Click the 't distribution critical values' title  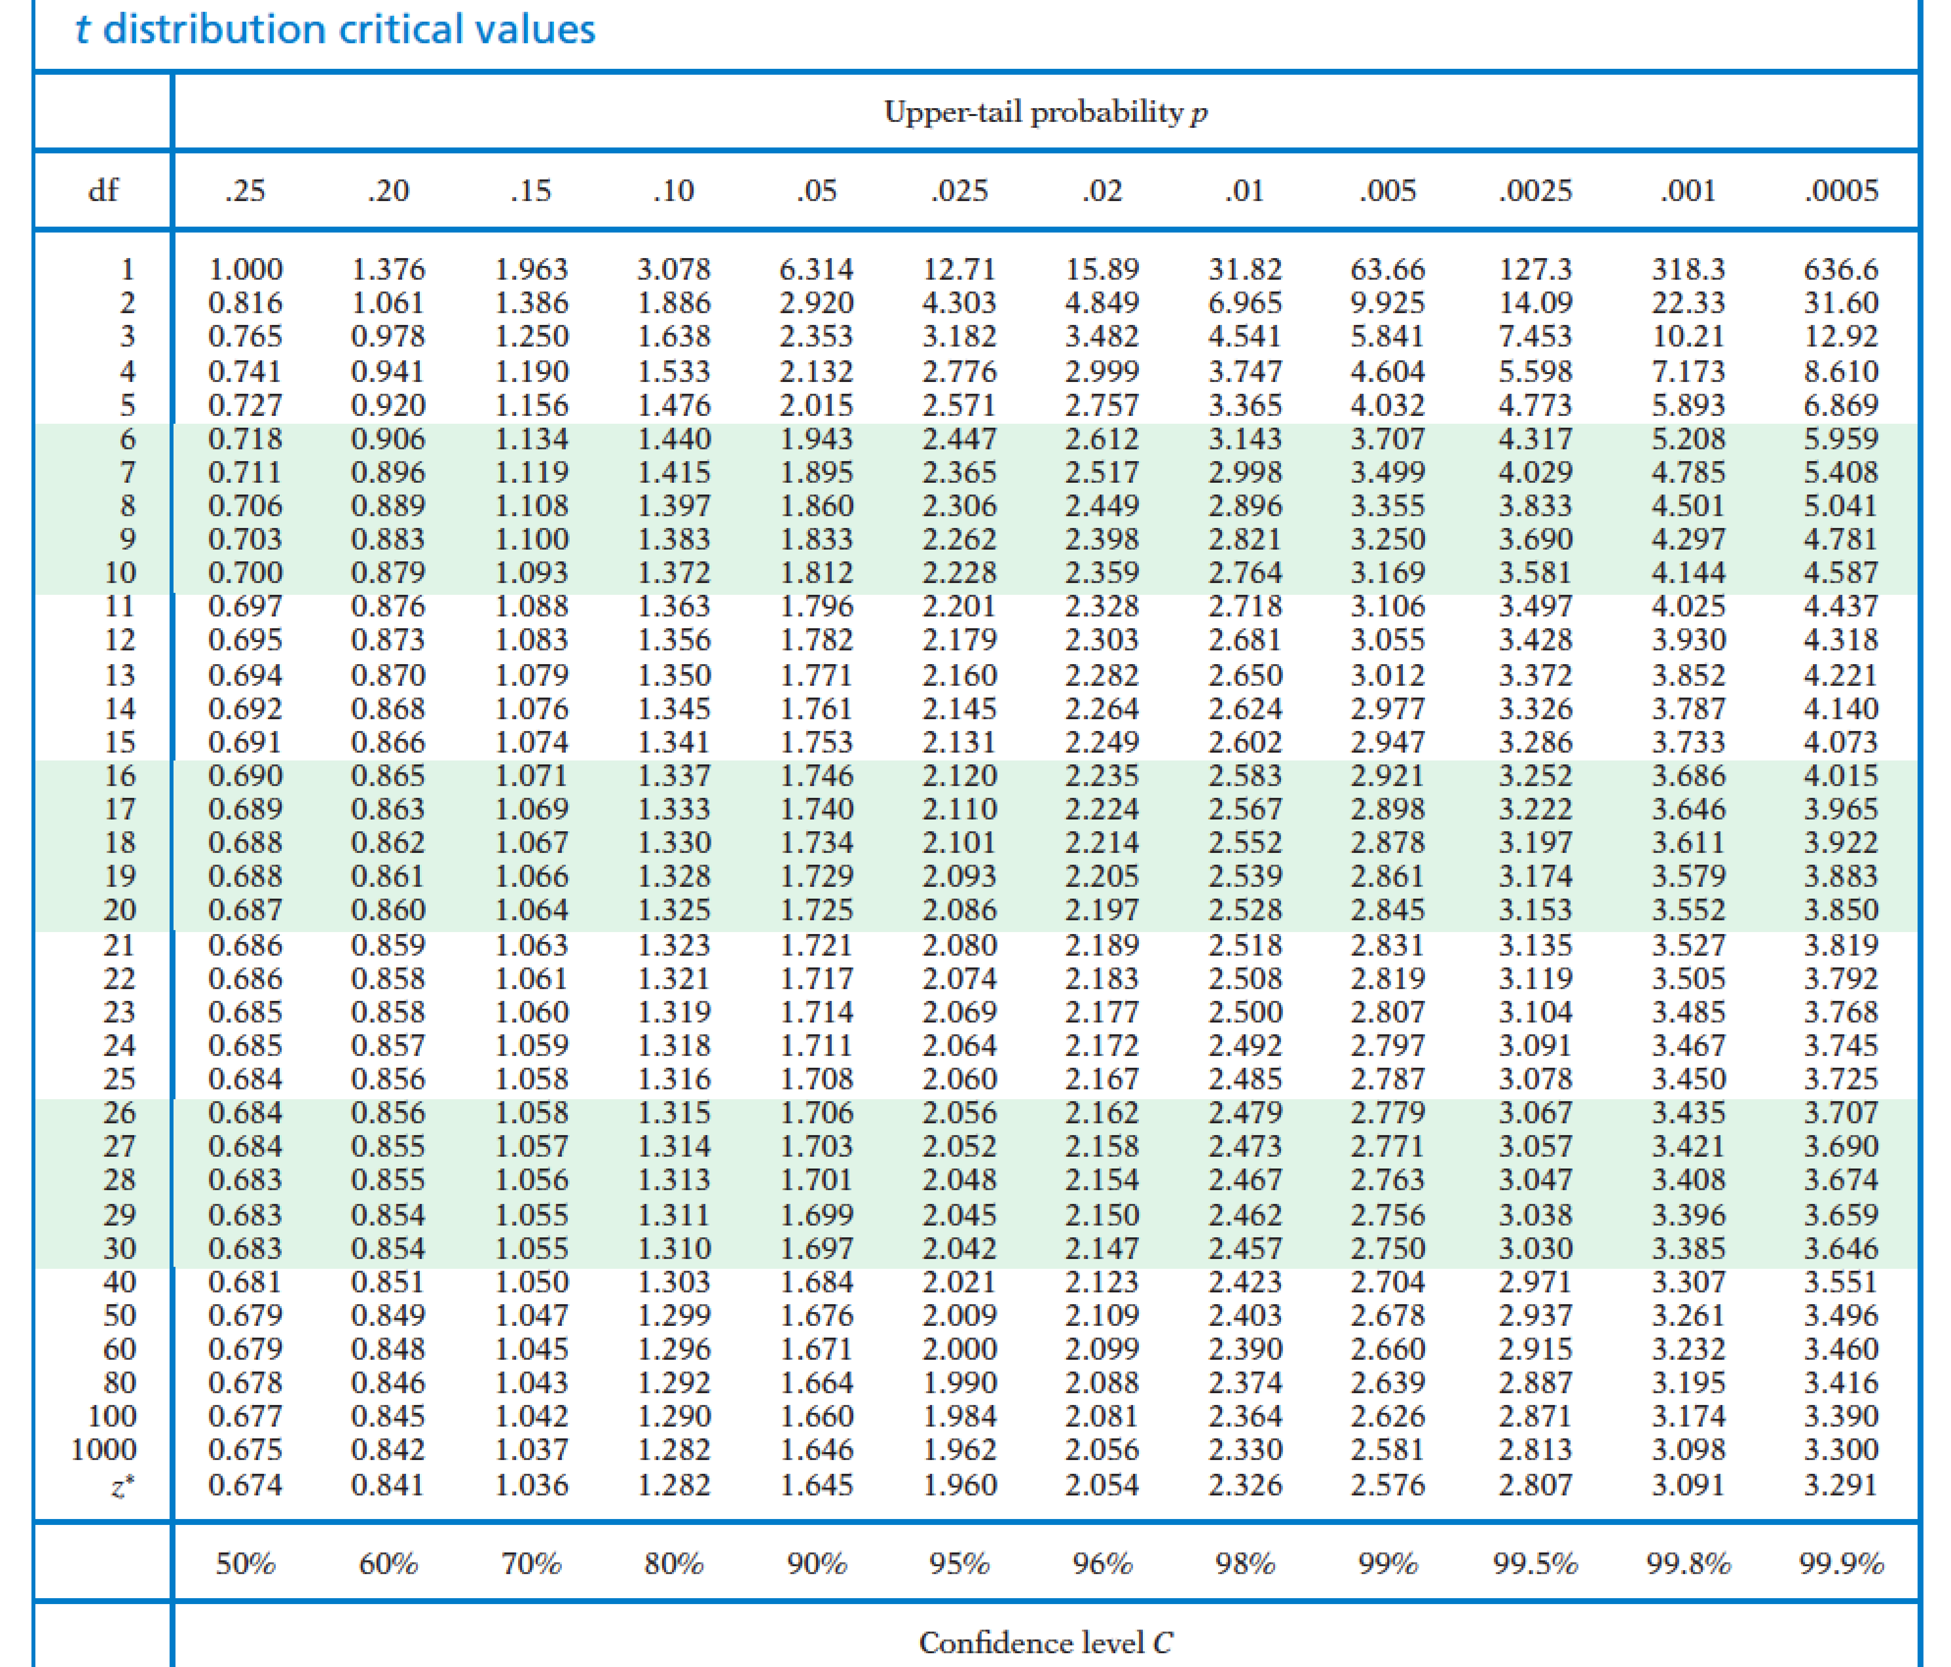pyautogui.click(x=335, y=29)
